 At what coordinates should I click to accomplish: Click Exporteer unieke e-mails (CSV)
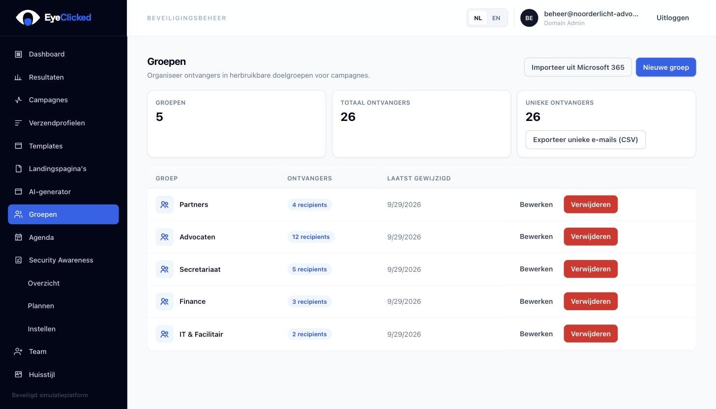coord(585,140)
